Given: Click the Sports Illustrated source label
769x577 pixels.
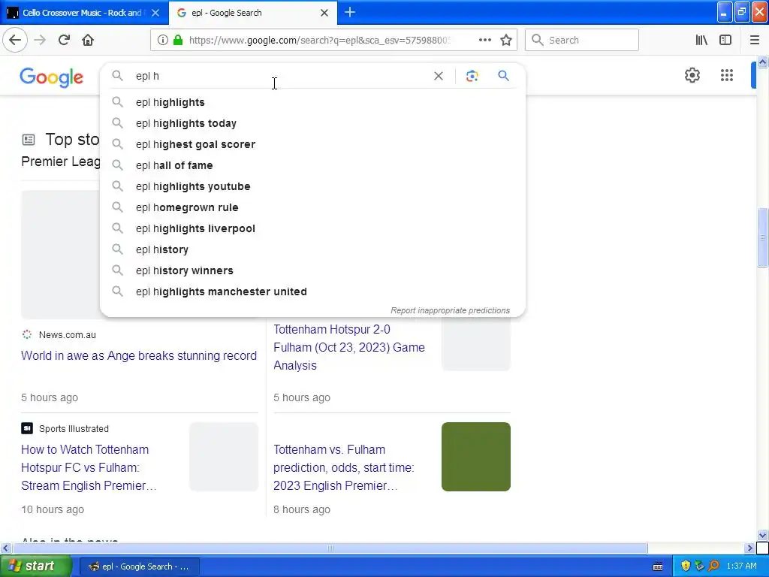Looking at the screenshot, I should coord(74,428).
